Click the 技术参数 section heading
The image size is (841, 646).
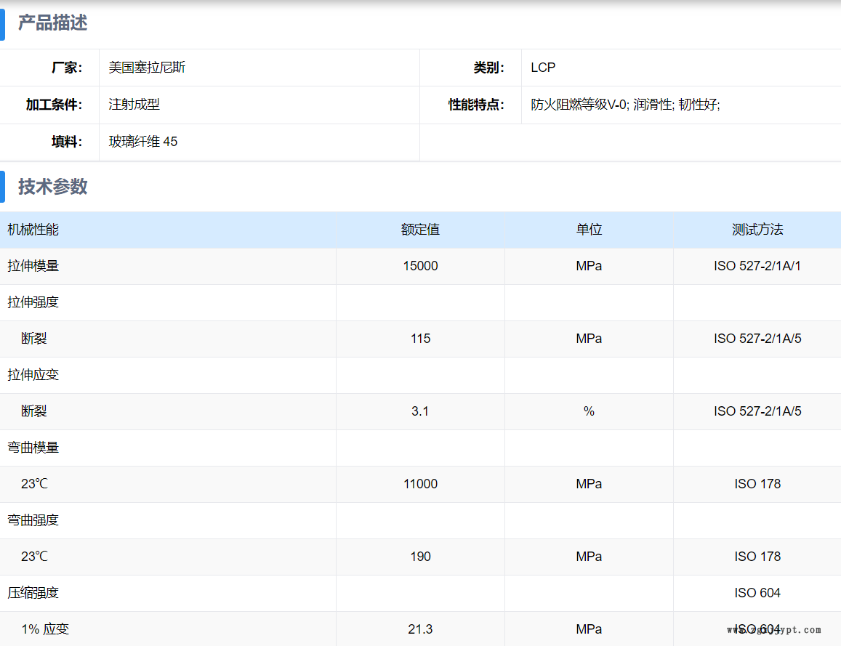(52, 187)
